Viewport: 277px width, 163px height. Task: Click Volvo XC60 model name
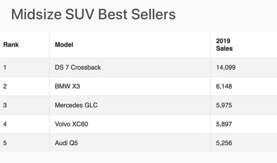pos(71,124)
